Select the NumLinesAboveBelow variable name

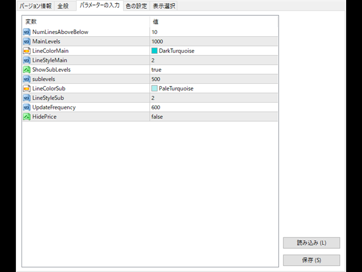tap(61, 32)
